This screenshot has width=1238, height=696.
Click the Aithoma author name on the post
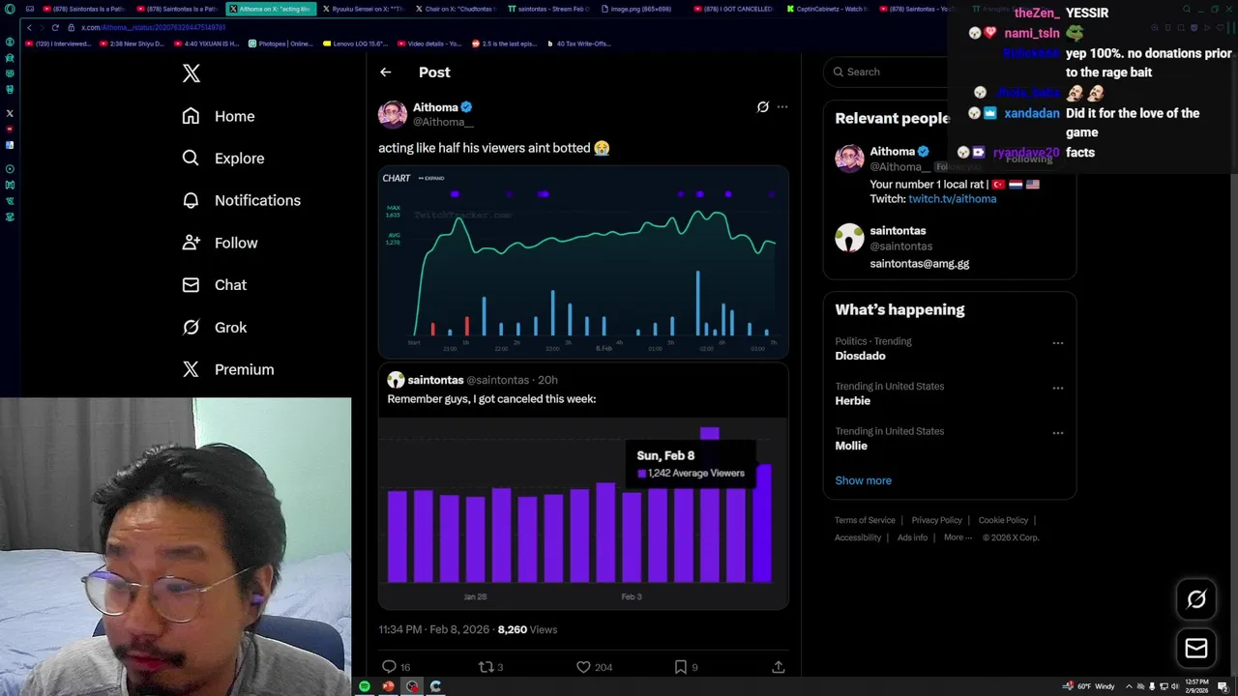point(435,107)
